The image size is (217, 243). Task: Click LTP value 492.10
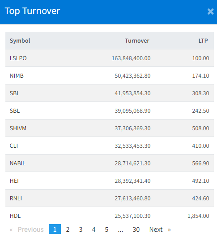pyautogui.click(x=200, y=181)
